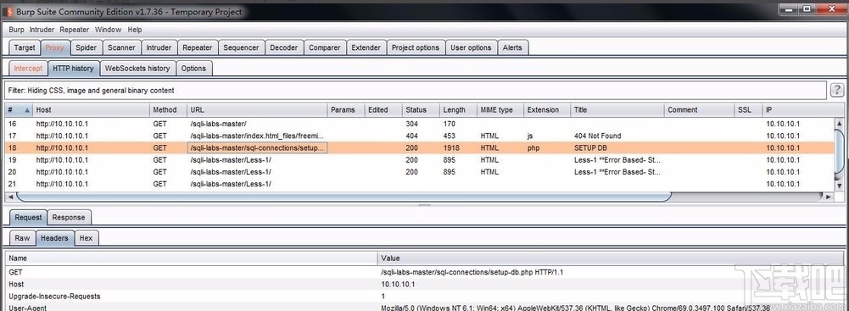The width and height of the screenshot is (849, 311).
Task: Open the filter help question mark icon
Action: click(837, 90)
